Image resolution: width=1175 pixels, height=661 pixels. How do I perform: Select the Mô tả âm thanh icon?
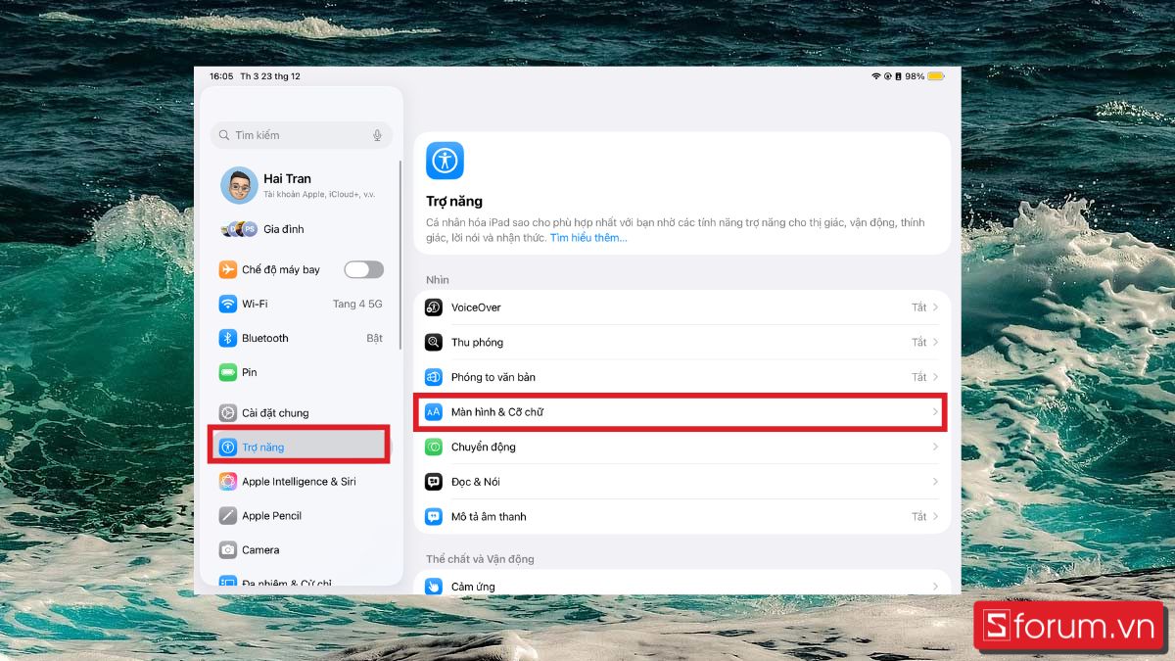coord(434,516)
